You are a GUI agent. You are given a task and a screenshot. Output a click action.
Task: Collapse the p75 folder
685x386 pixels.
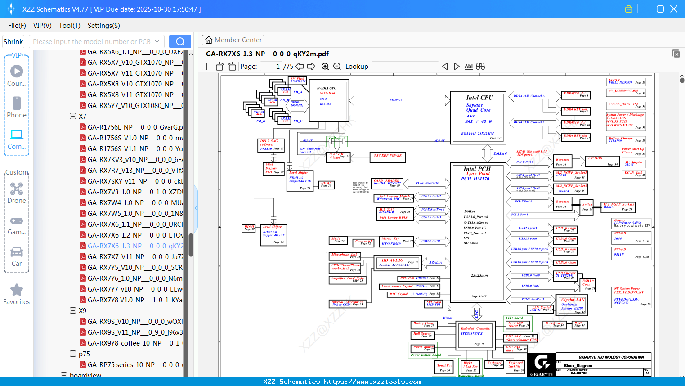coord(73,354)
